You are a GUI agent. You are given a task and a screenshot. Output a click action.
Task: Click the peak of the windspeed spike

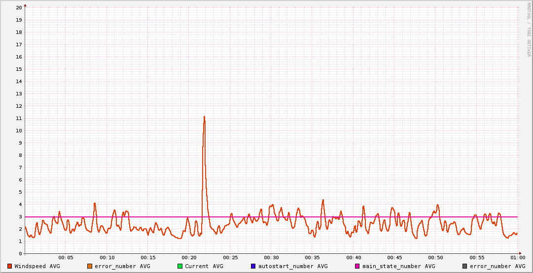(204, 117)
